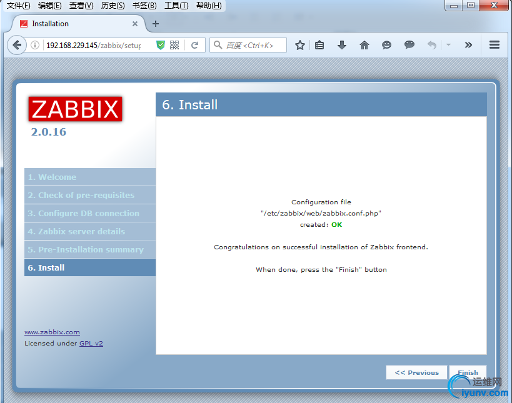Click the smiley face toolbar icon
The width and height of the screenshot is (512, 403).
[x=386, y=45]
